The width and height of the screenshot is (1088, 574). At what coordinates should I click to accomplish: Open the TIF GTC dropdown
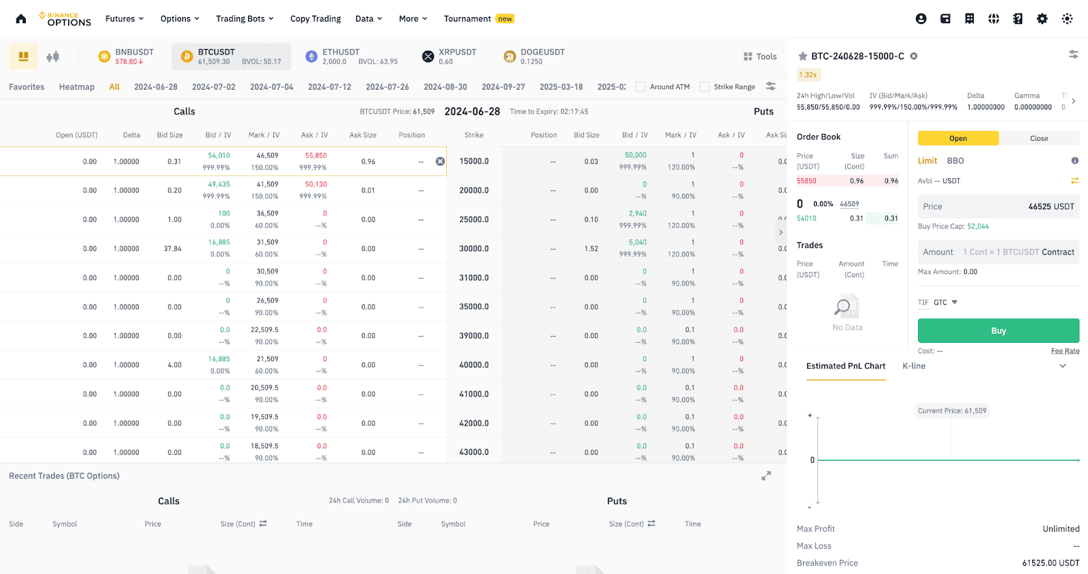[x=945, y=303]
